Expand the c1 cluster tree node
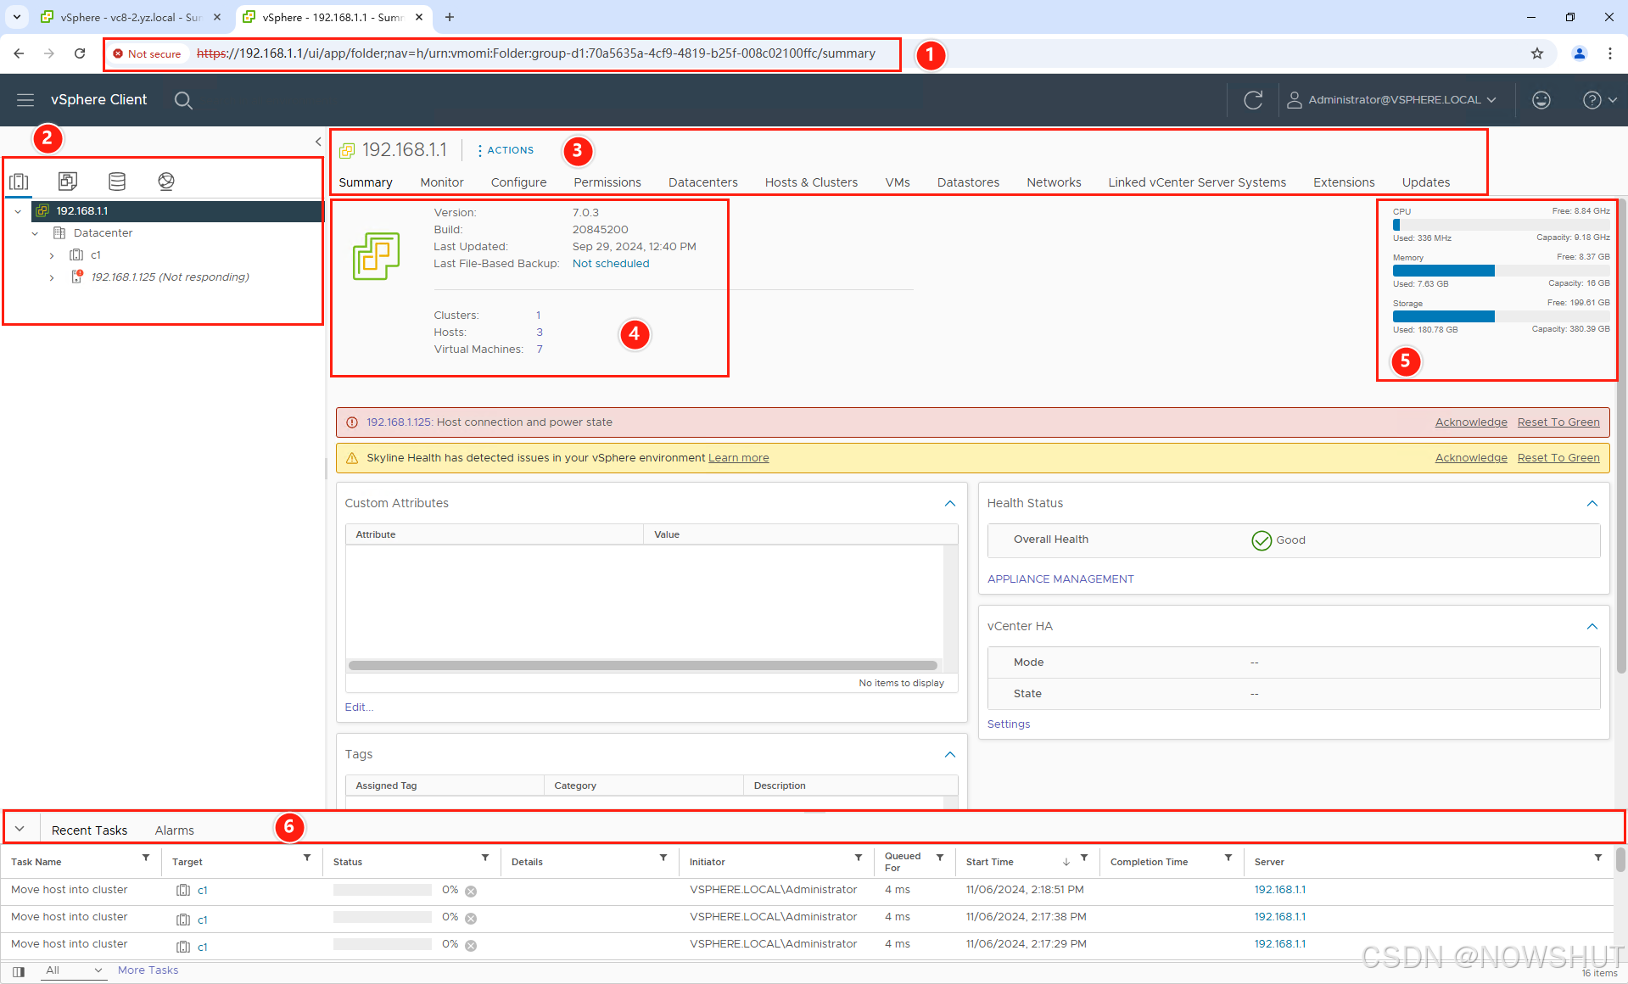Screen dimensions: 1628x984 point(52,255)
